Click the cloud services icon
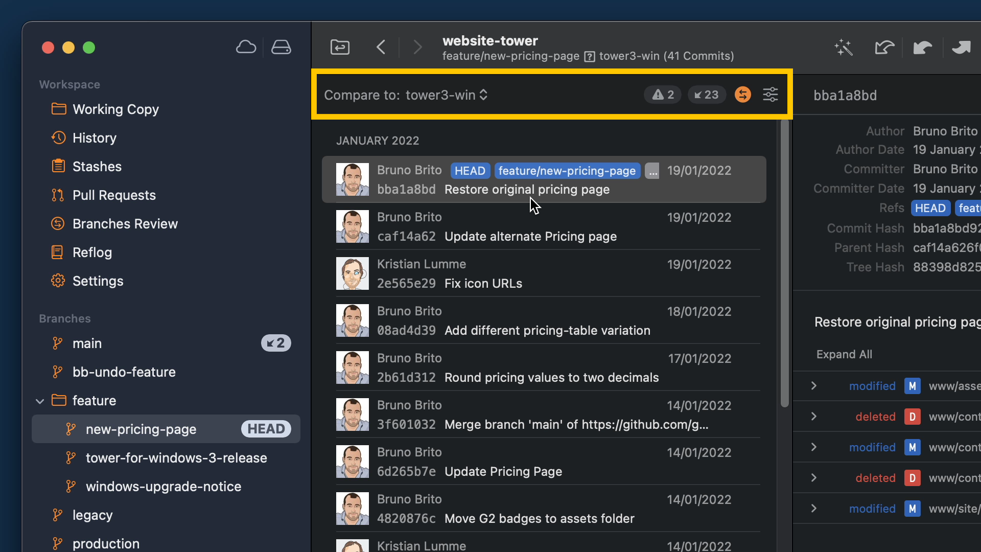Screen dimensions: 981x552 [x=246, y=47]
